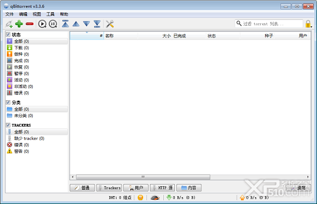
Task: Click the green plus add torrent icon
Action: tap(19, 24)
